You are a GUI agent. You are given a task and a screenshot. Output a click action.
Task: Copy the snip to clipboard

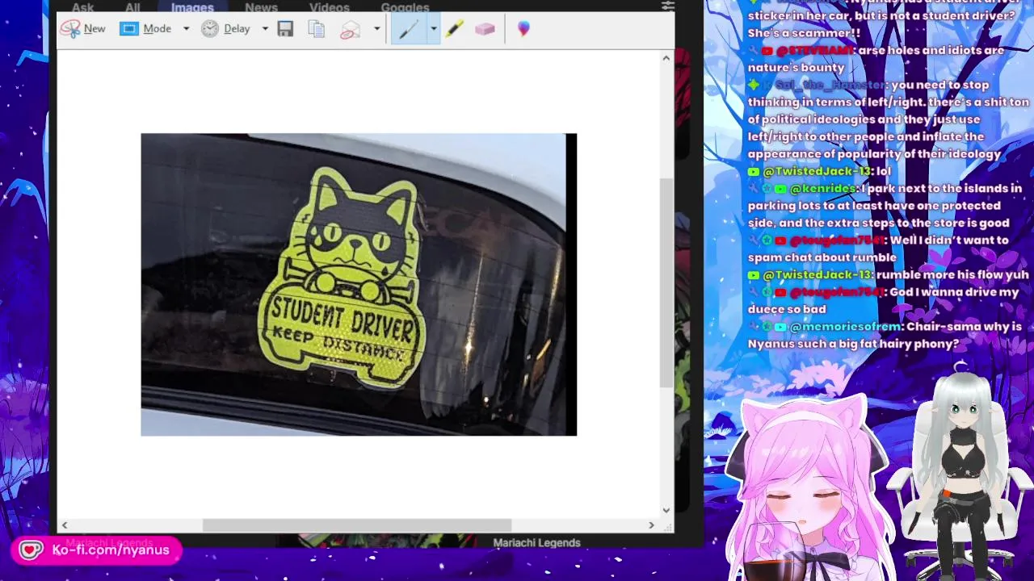(317, 28)
